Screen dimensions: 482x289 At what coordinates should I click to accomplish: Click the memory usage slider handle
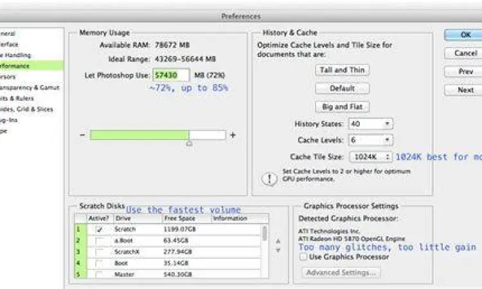click(188, 143)
